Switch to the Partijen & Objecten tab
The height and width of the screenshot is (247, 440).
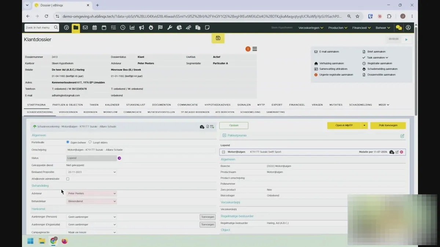67,105
